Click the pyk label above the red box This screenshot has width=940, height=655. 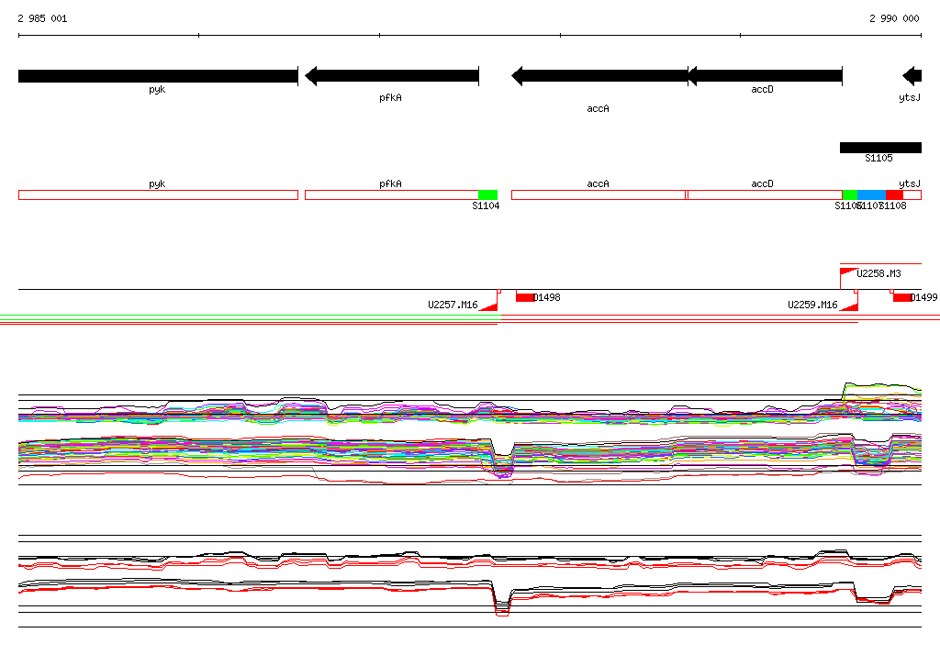click(157, 184)
